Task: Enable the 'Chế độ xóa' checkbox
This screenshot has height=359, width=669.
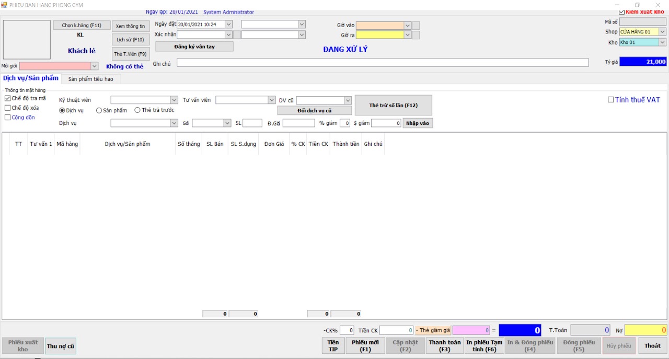Action: coord(7,108)
